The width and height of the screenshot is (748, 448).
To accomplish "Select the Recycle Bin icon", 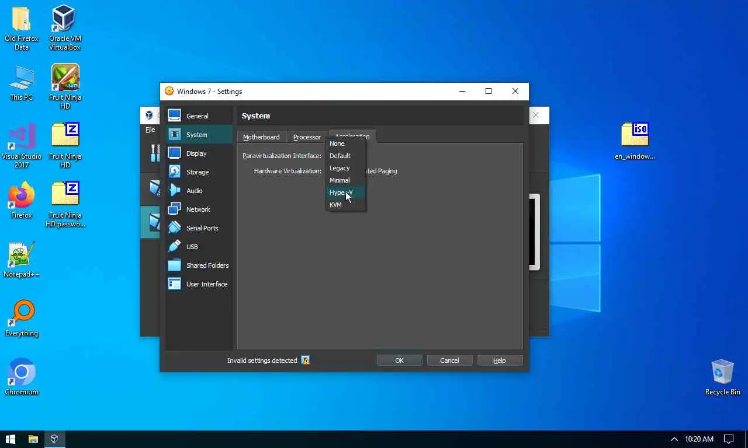I will tap(723, 377).
